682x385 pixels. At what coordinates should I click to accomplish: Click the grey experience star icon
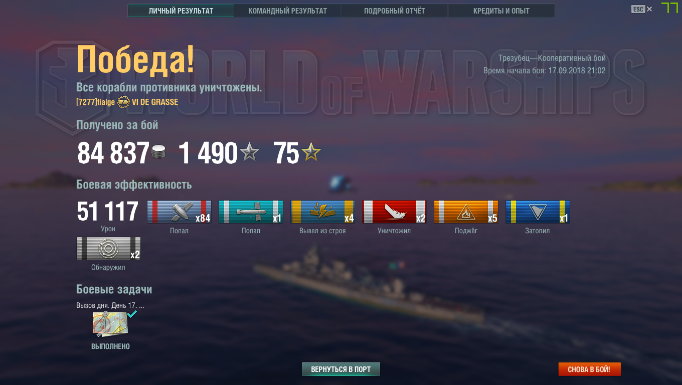coord(249,152)
